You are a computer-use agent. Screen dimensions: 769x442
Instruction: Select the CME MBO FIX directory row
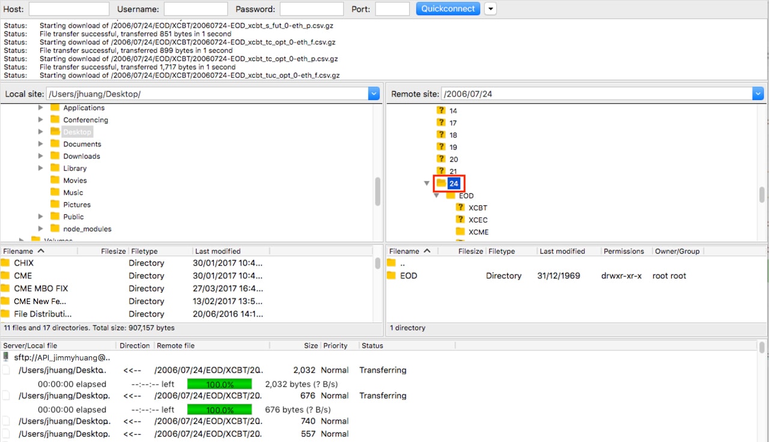point(41,288)
